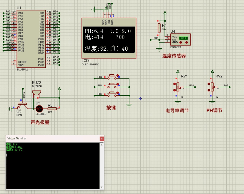Toggle the latch dot on PB5 button
The height and width of the screenshot is (194, 244).
(x=118, y=93)
